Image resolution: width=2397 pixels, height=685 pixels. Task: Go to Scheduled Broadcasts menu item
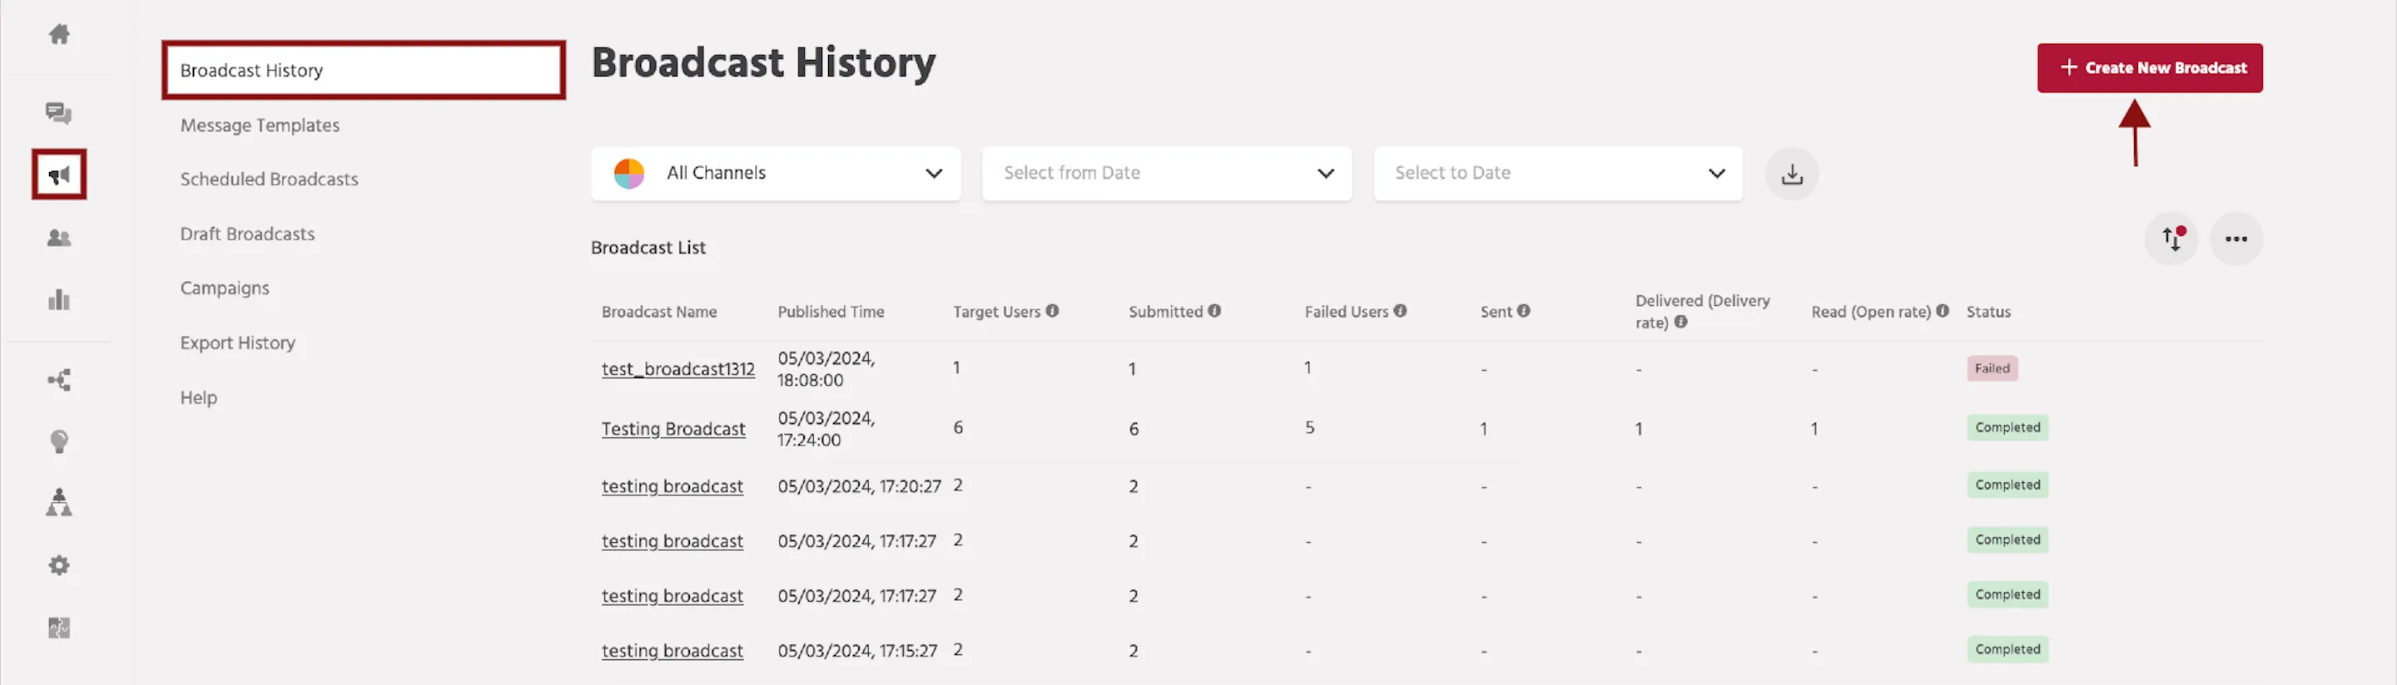(x=269, y=180)
